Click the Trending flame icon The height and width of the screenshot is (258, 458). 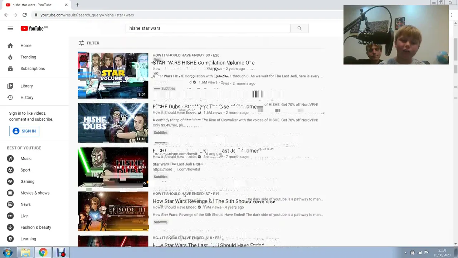10,57
